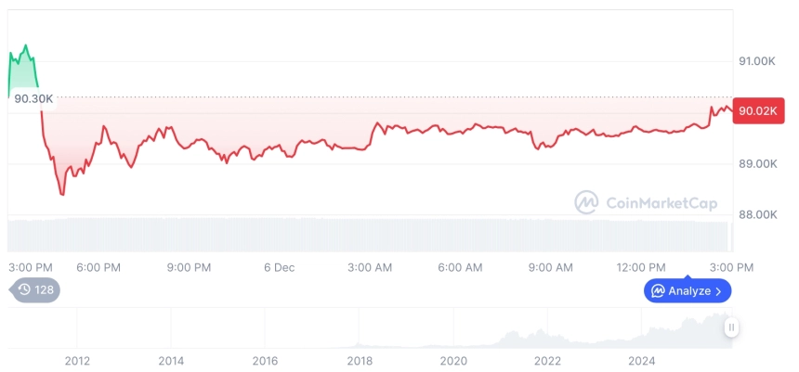Click the logo icon inside Analyze button

658,290
